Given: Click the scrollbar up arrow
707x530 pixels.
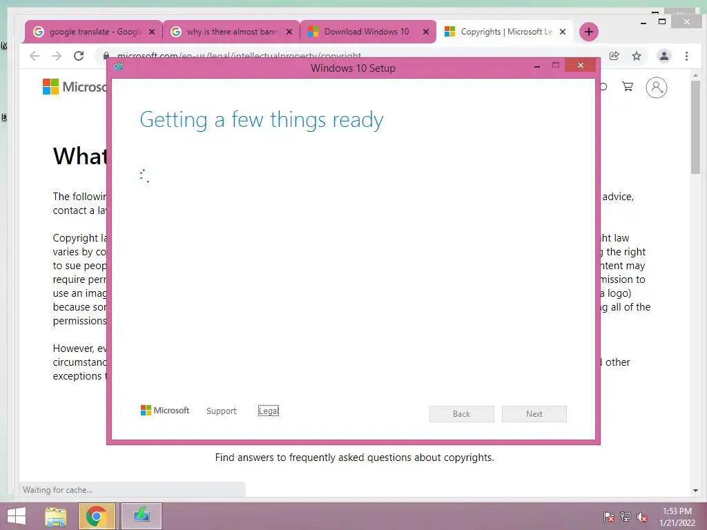Looking at the screenshot, I should (695, 75).
